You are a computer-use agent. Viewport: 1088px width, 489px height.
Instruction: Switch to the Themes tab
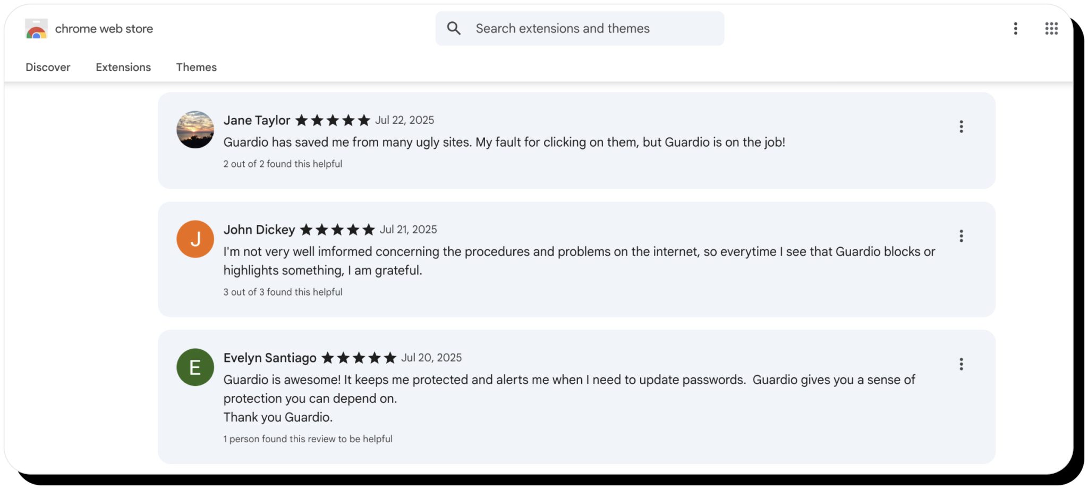point(197,68)
